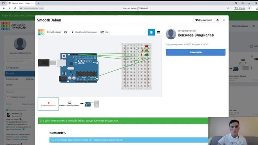This screenshot has width=258, height=145.
Task: Click the breadboard in circuit preview
Action: coord(136,66)
